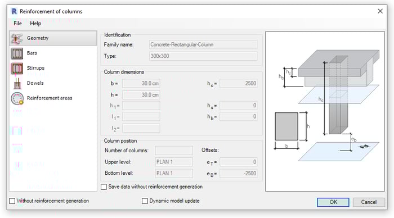
Task: Open the Dowels section icon
Action: [x=17, y=84]
